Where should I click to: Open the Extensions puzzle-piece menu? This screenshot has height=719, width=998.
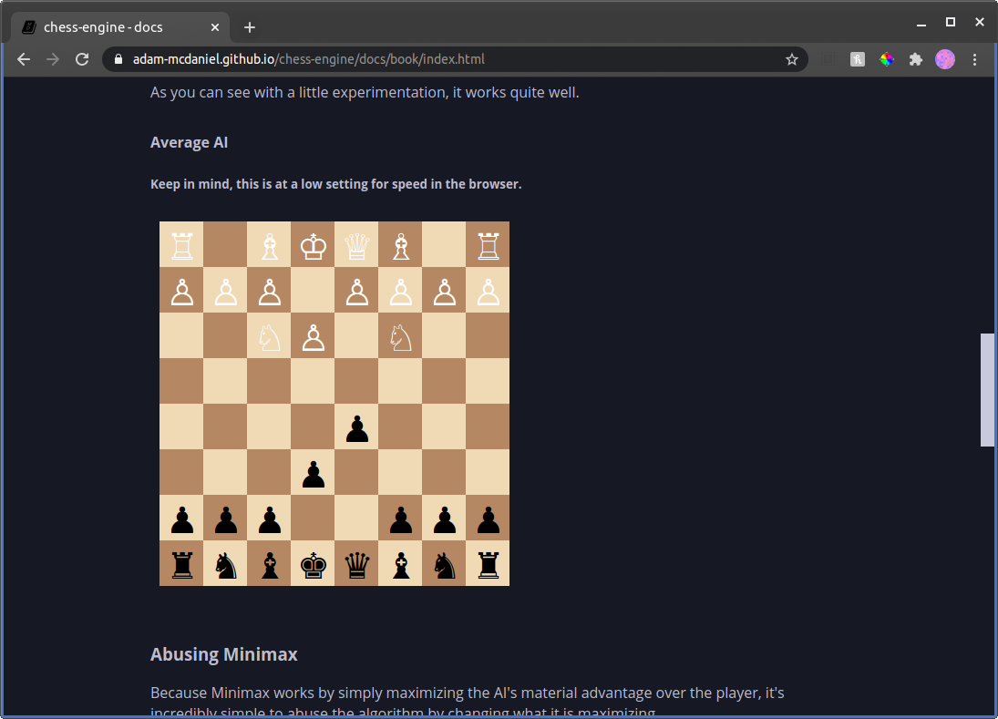(x=915, y=59)
